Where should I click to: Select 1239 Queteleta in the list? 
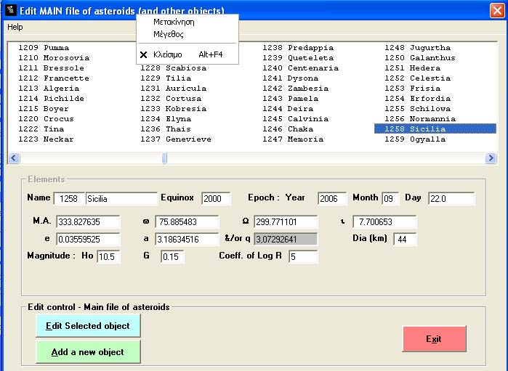coord(298,58)
